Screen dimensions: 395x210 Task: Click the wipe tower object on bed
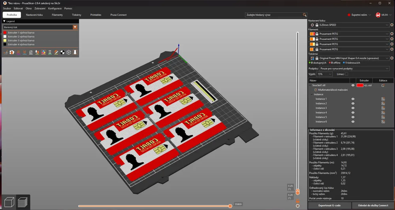[204, 91]
